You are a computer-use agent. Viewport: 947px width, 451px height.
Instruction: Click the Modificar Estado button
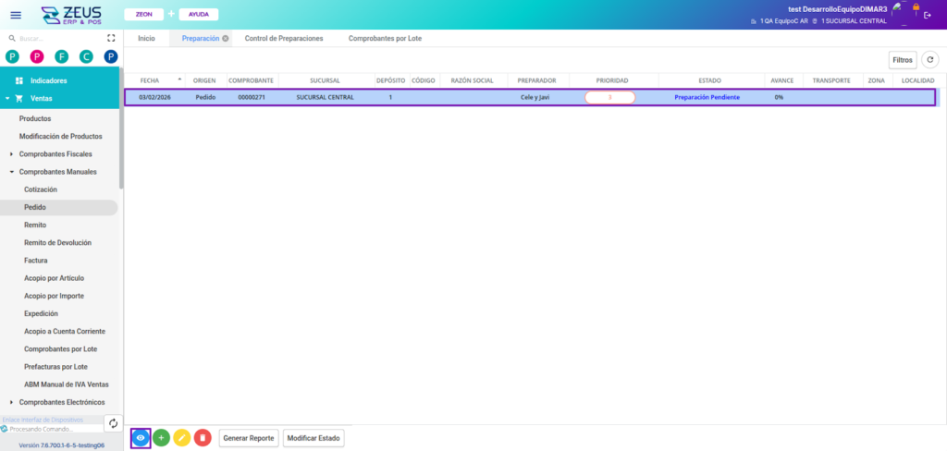coord(314,438)
